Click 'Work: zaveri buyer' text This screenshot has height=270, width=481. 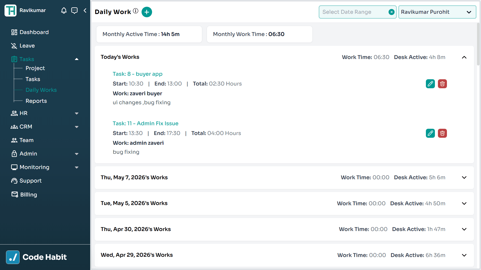tap(138, 93)
